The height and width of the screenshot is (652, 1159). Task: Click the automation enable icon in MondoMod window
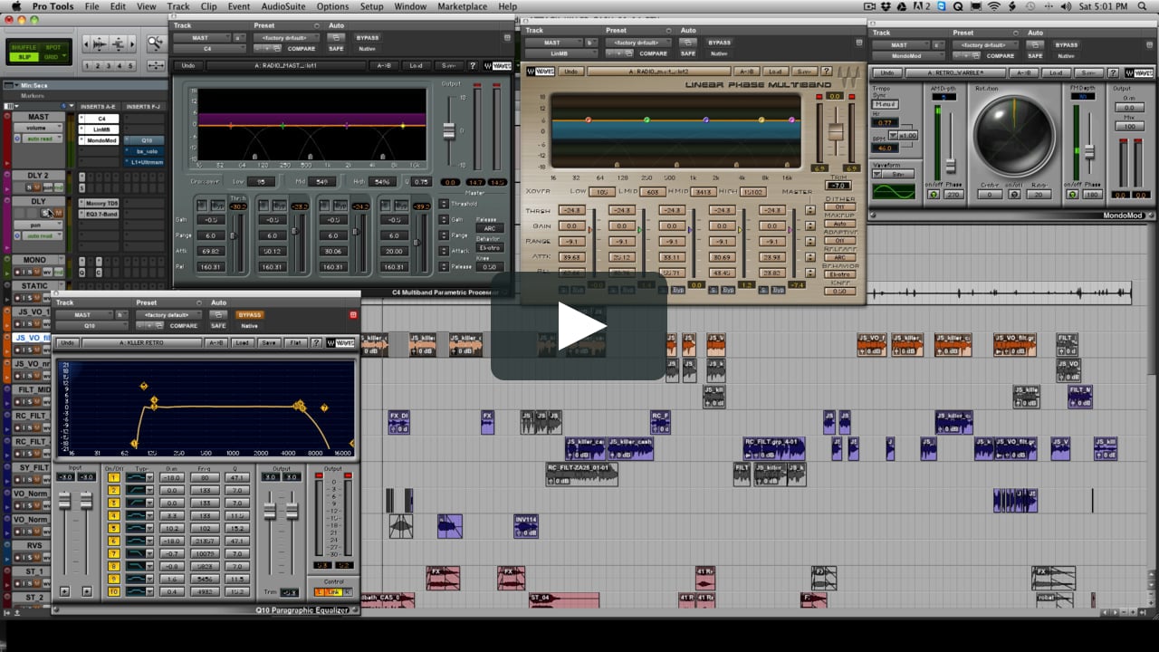(x=1036, y=44)
